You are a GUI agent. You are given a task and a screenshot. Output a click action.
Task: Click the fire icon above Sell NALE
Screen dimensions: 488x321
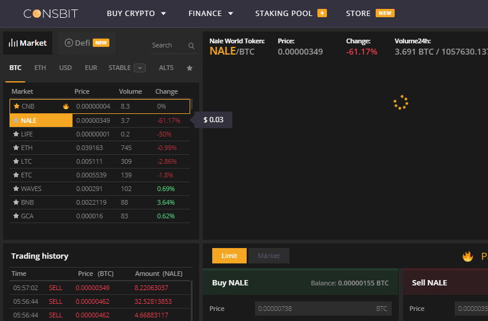coord(467,256)
